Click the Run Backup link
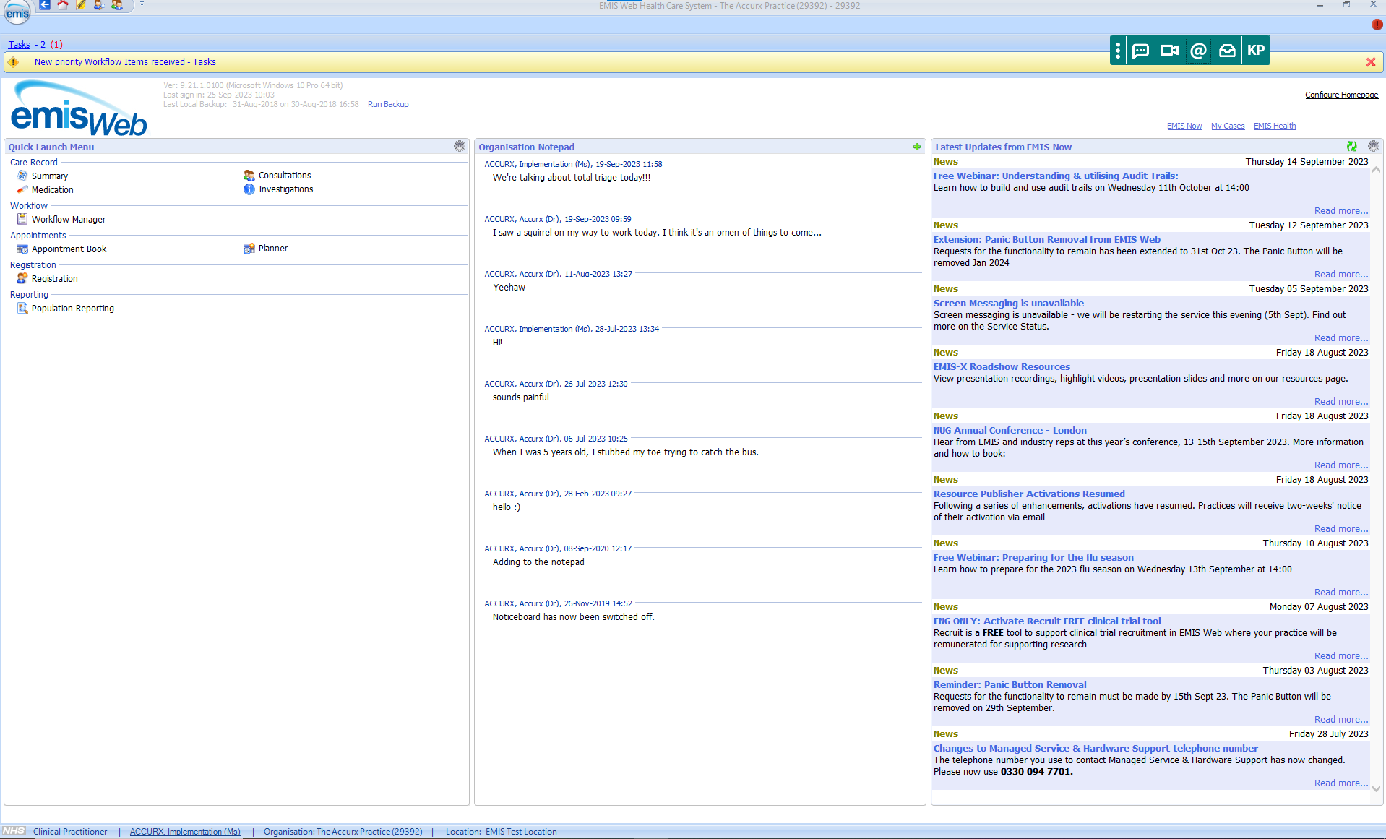The image size is (1386, 839). 388,105
